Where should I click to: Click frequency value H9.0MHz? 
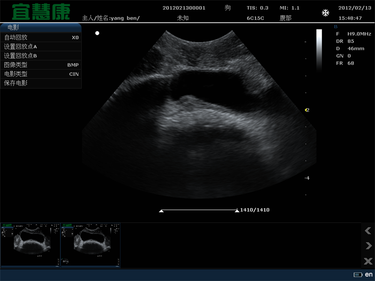click(359, 34)
